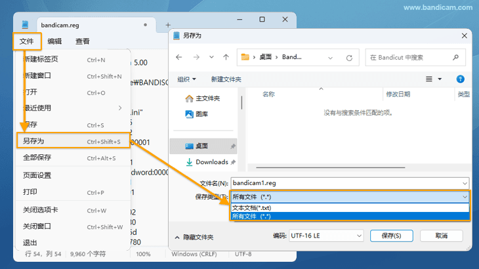The image size is (479, 269).
Task: Select Downloads in navigation pane
Action: tap(207, 162)
